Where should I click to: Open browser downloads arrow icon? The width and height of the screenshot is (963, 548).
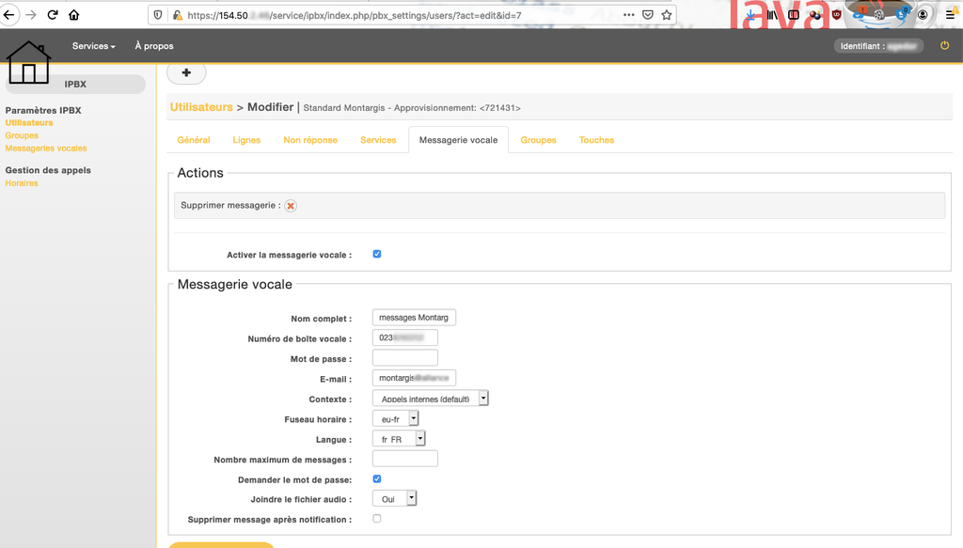751,15
